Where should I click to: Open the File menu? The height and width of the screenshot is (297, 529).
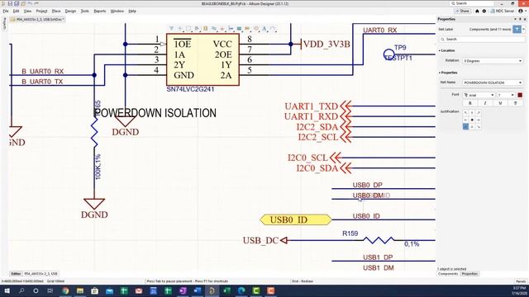[6, 11]
